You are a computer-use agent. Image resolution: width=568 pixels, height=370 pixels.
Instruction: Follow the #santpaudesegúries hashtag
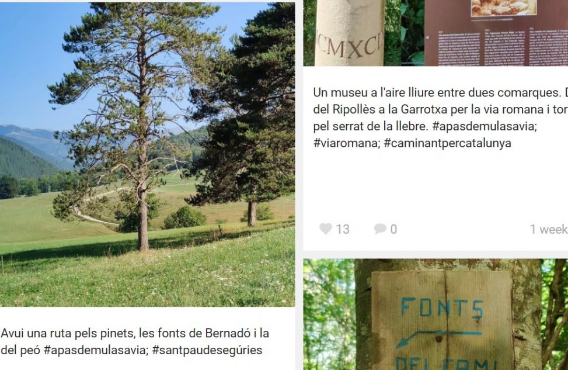pos(207,350)
